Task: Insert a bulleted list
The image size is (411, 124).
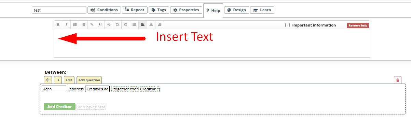Action: pos(75,25)
